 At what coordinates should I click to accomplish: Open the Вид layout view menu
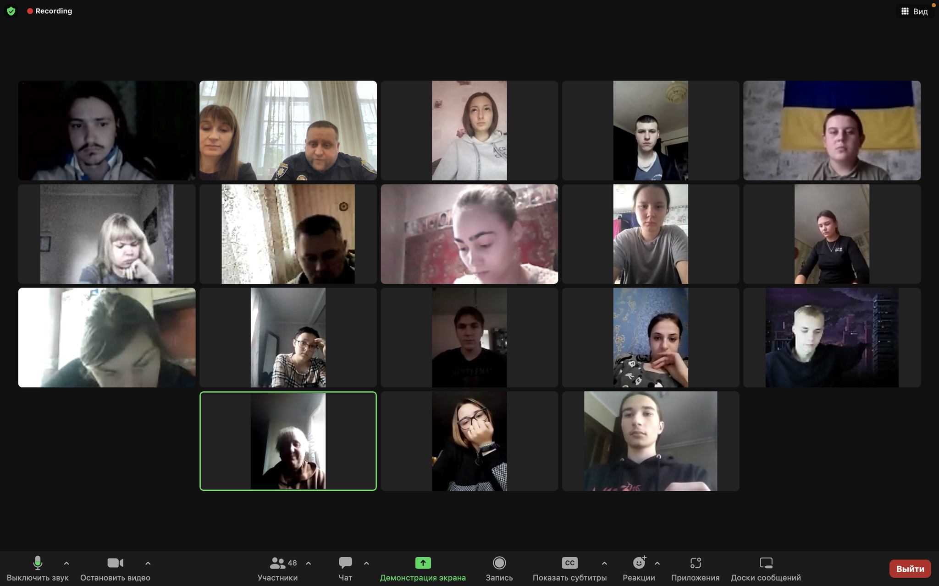coord(915,11)
